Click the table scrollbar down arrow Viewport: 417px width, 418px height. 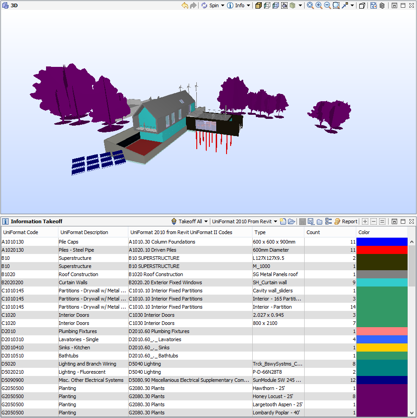tap(412, 413)
